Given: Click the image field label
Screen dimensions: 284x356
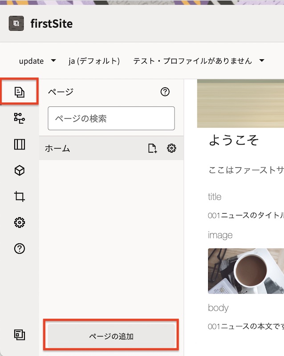Looking at the screenshot, I should pyautogui.click(x=220, y=235).
